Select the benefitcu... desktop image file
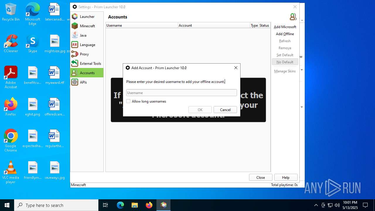Viewport: 375px width, 211px height. (33, 76)
